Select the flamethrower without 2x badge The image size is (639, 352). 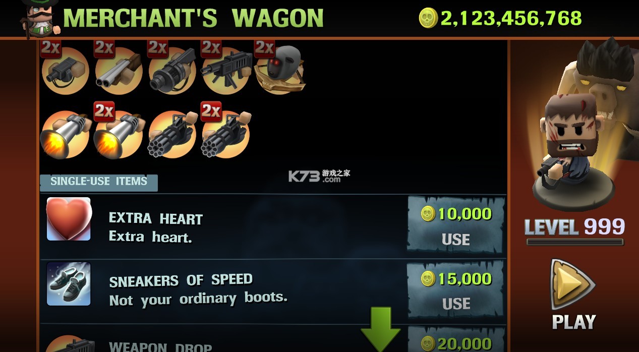pyautogui.click(x=65, y=134)
